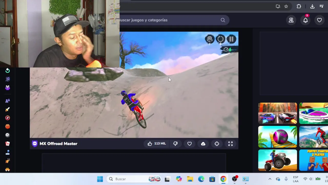Image resolution: width=328 pixels, height=185 pixels.
Task: Open the ATV quad bike game thumbnail
Action: (278, 160)
